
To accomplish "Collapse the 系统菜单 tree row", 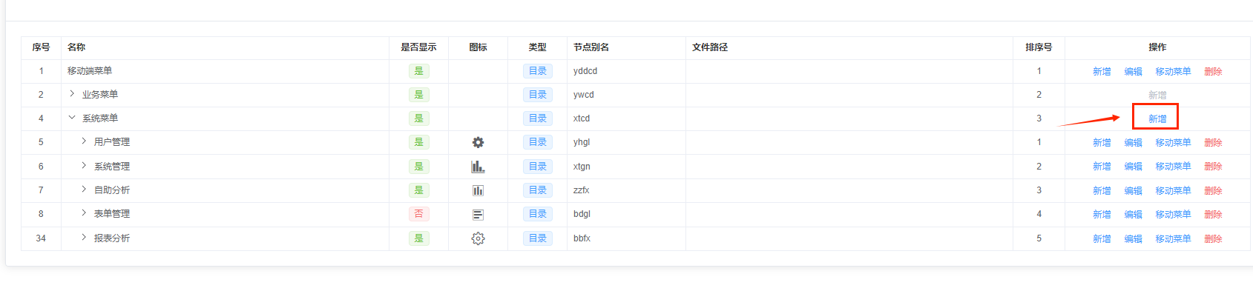I will pyautogui.click(x=72, y=118).
